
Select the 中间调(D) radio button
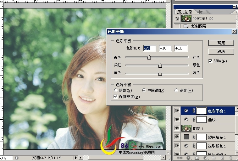point(144,90)
